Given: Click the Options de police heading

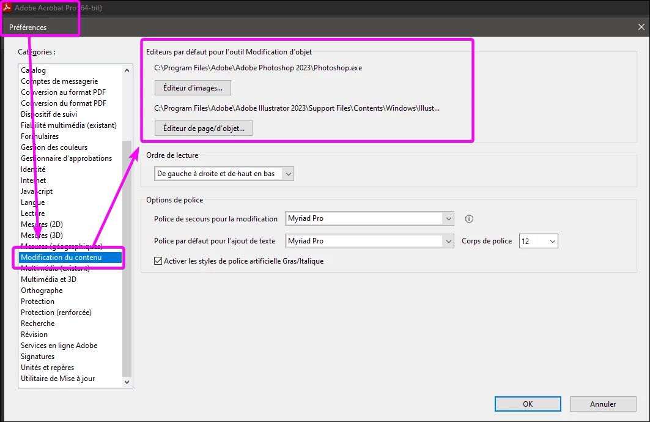Looking at the screenshot, I should (174, 200).
